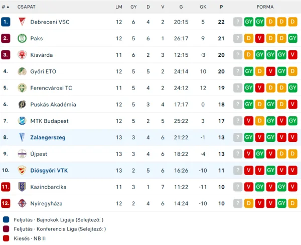301x245 pixels.
Task: Open the Nyíregyháza team page
Action: [47, 204]
